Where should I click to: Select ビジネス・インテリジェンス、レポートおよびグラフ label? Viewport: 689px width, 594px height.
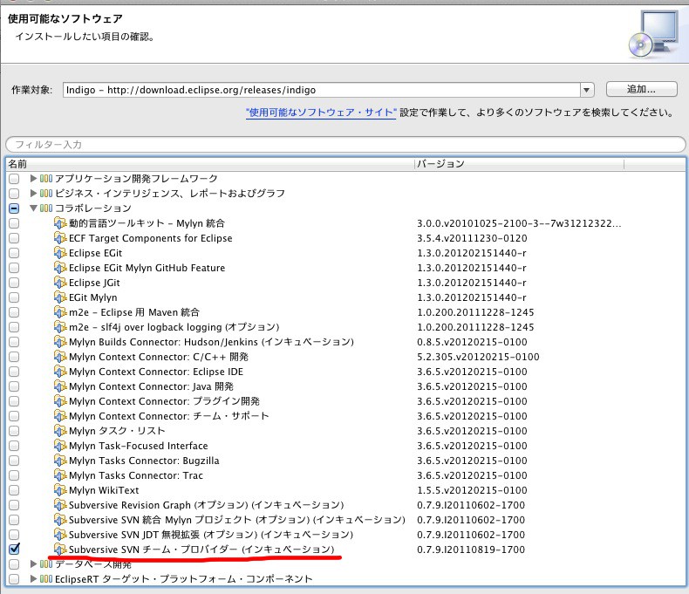(170, 194)
